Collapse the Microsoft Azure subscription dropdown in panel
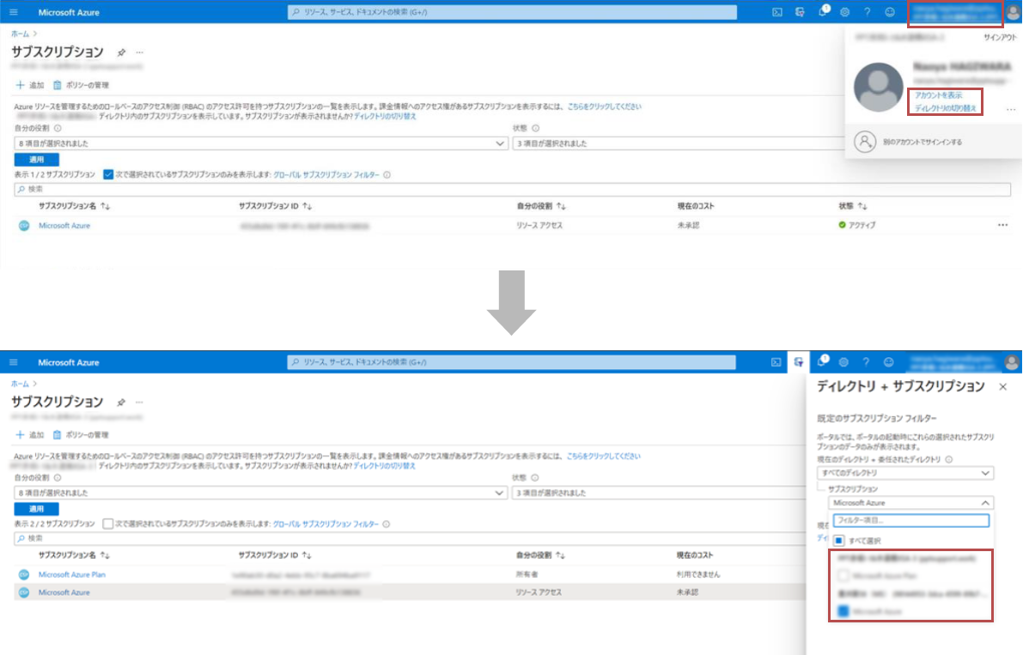1023x655 pixels. (910, 503)
